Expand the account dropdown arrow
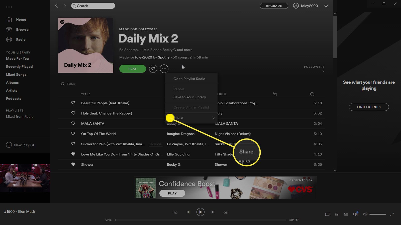Viewport: 401px width, 225px height. [326, 6]
